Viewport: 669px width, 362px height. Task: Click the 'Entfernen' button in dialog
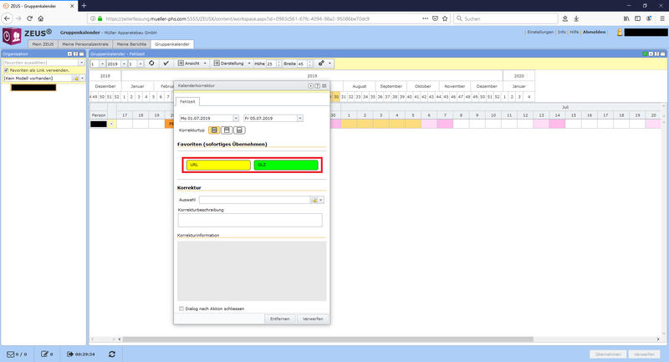[279, 319]
